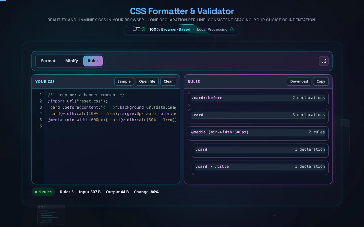The height and width of the screenshot is (227, 364).
Task: Click the monitor devices icon in badge
Action: pyautogui.click(x=136, y=29)
